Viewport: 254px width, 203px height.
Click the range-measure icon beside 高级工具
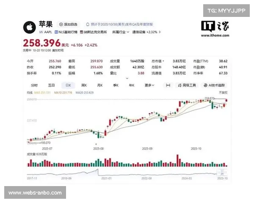click(x=168, y=85)
